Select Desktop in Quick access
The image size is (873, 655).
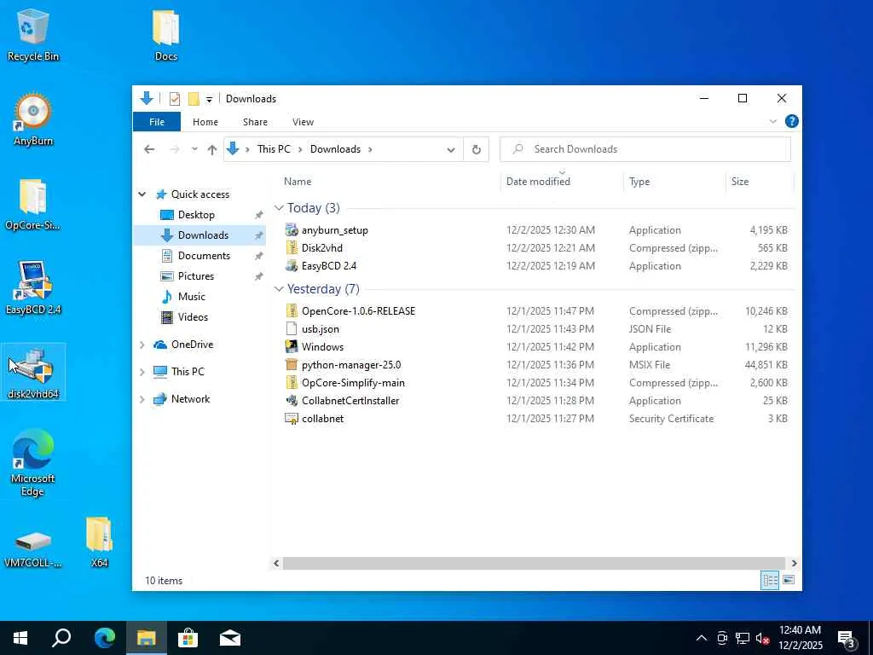196,215
